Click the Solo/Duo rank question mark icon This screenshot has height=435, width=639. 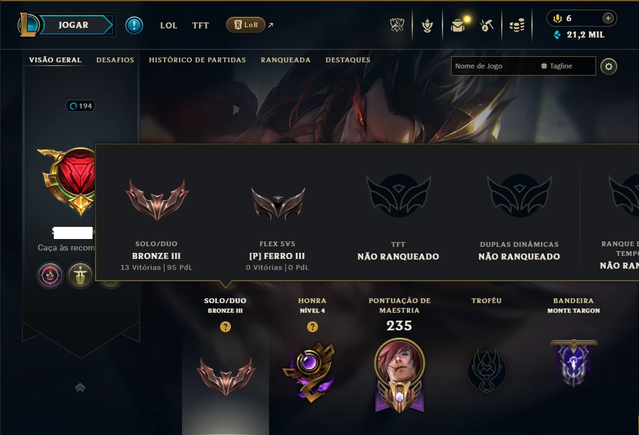(225, 327)
